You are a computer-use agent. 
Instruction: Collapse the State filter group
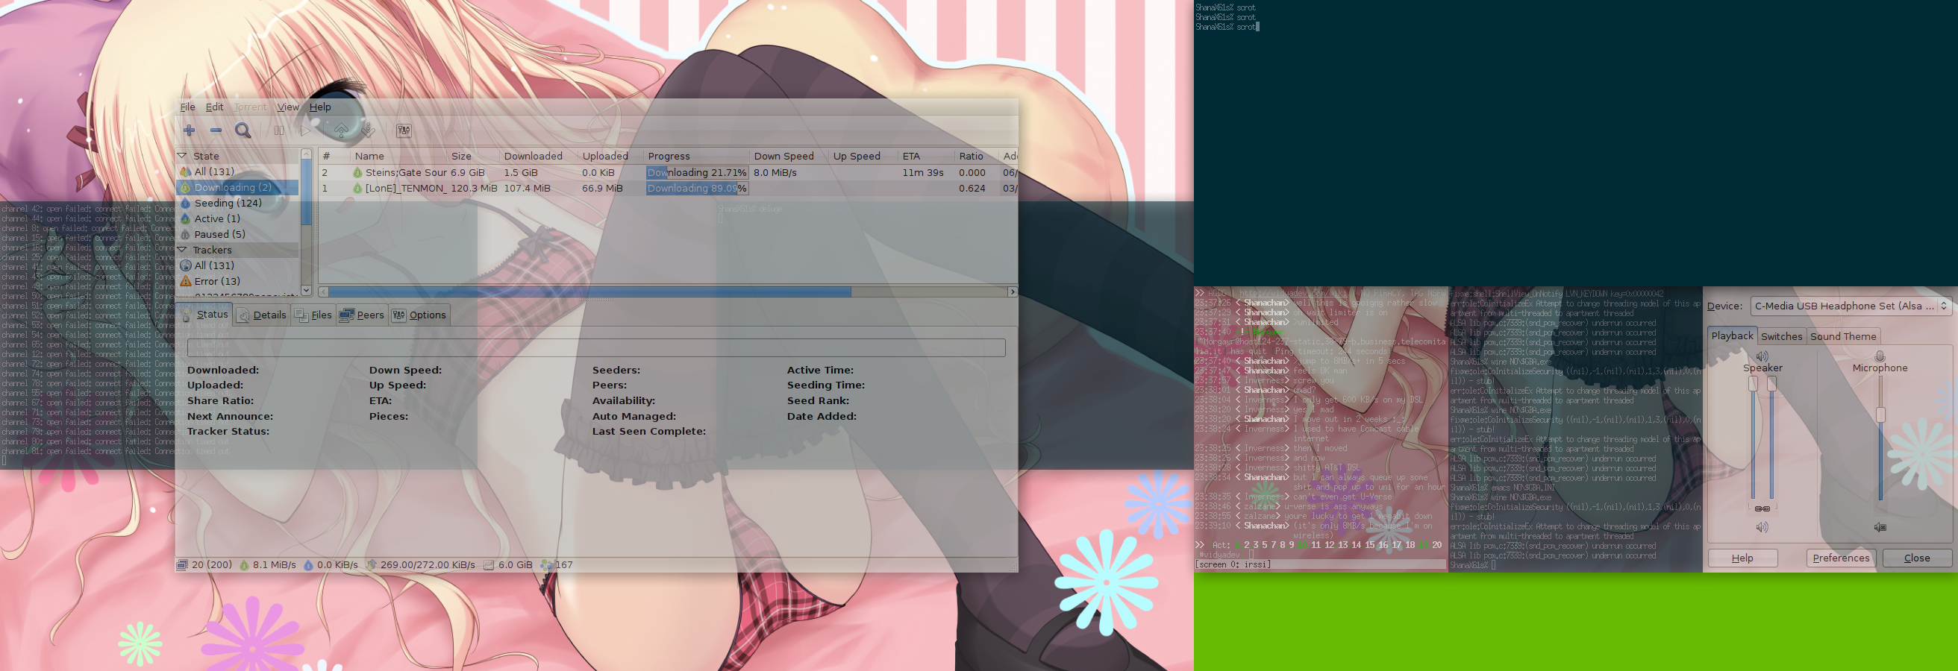(x=182, y=156)
